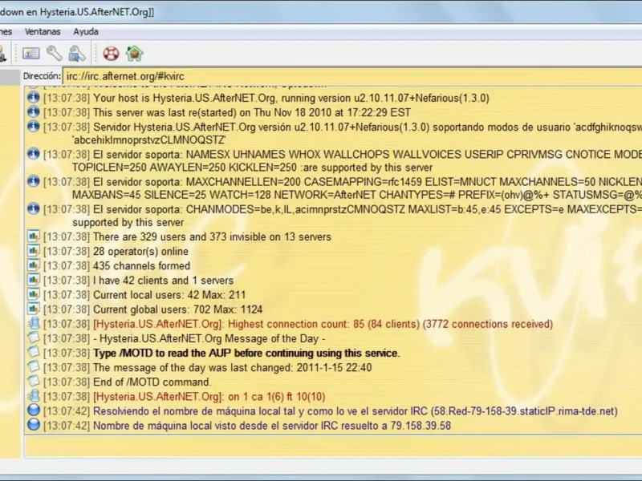Click the stats icon beside 'Current local users'
The width and height of the screenshot is (642, 481).
tap(34, 294)
